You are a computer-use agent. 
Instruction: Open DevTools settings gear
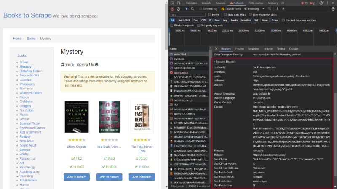[x=321, y=3]
